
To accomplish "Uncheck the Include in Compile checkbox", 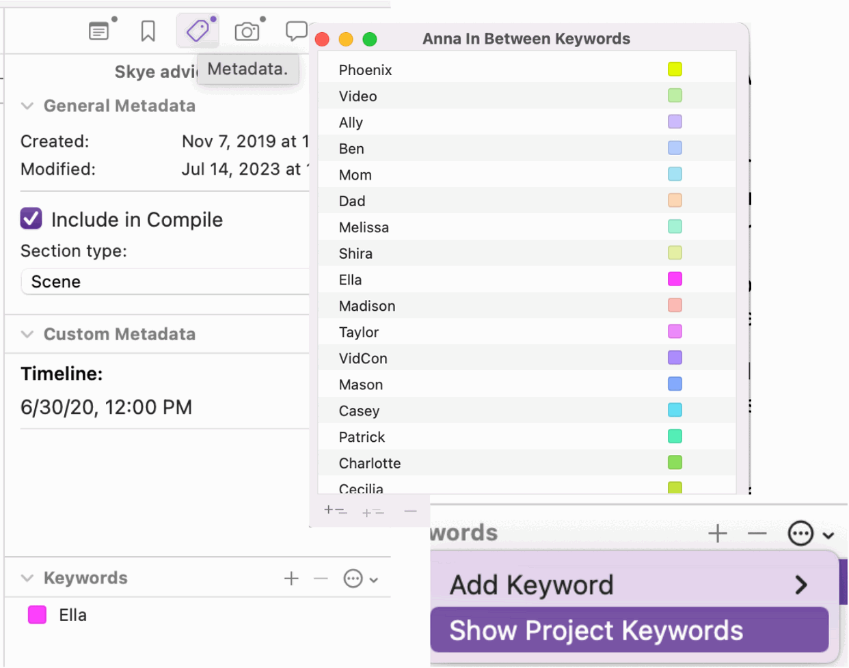I will (x=30, y=219).
